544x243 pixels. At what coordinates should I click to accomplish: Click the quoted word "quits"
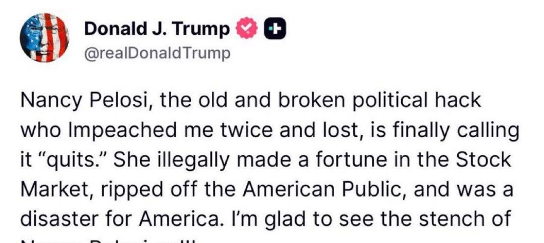(x=73, y=162)
